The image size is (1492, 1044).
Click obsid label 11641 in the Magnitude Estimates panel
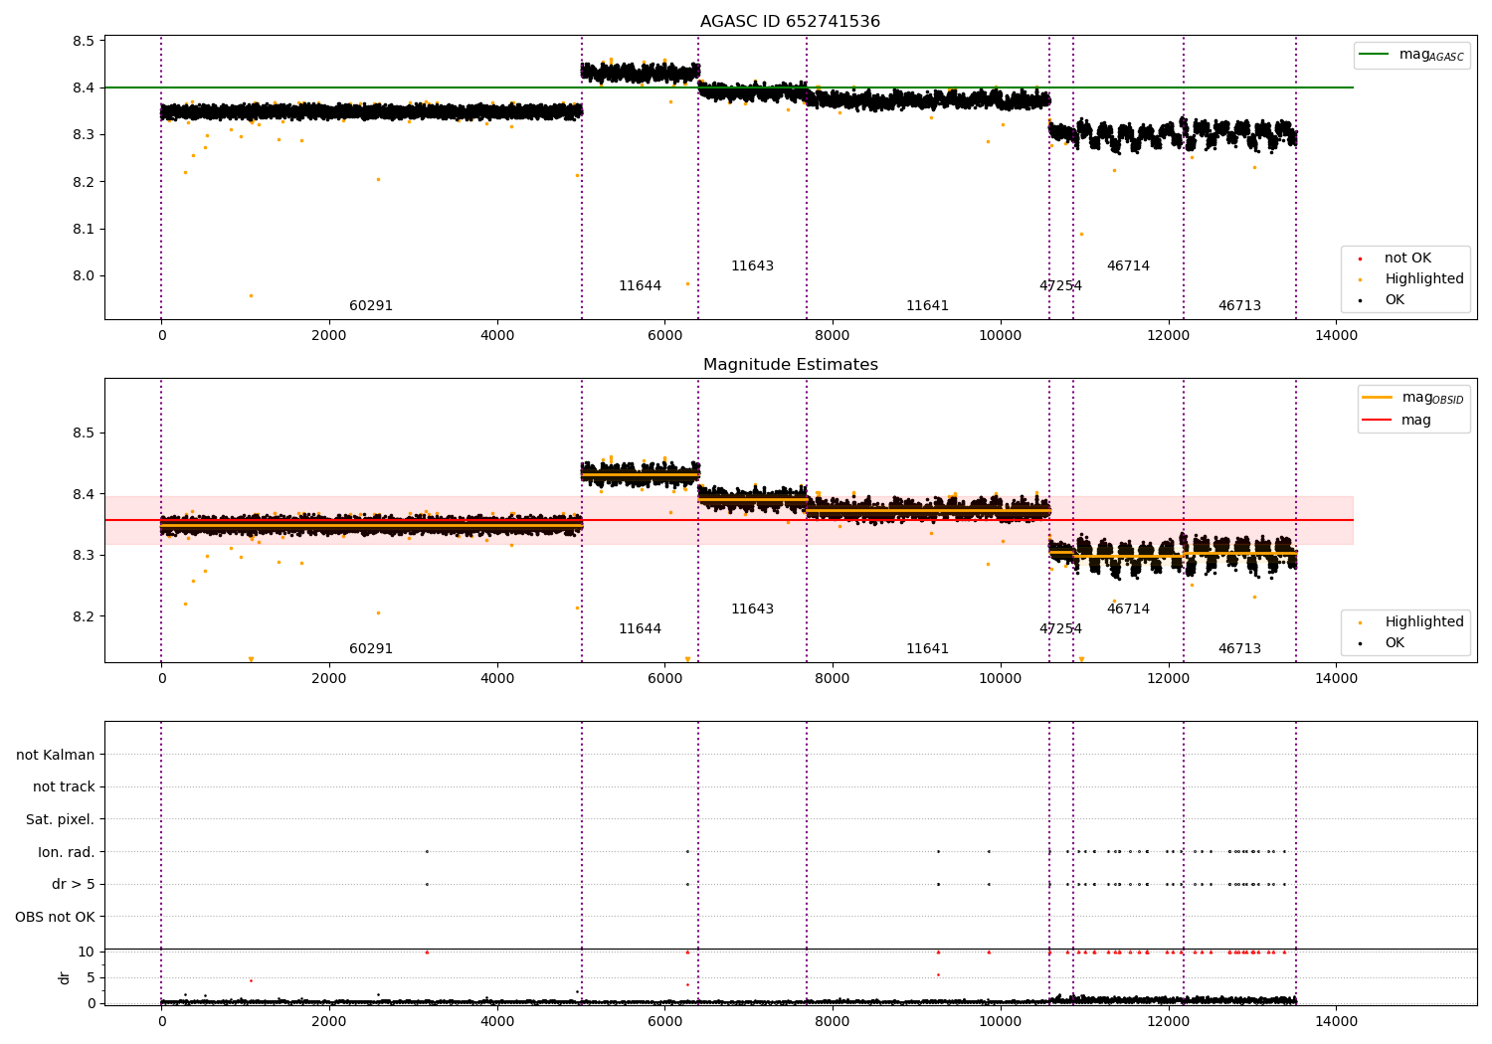click(927, 649)
